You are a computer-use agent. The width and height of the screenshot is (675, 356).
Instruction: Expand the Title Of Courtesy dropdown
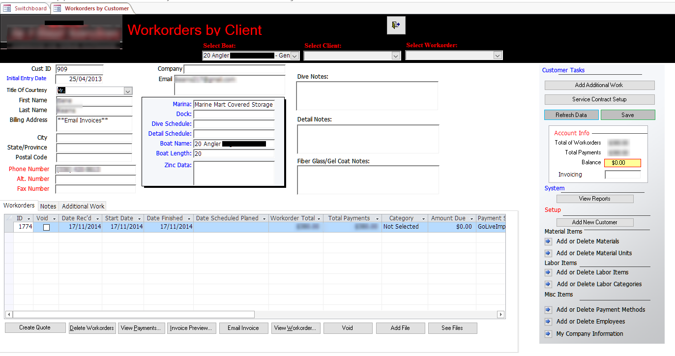tap(128, 91)
